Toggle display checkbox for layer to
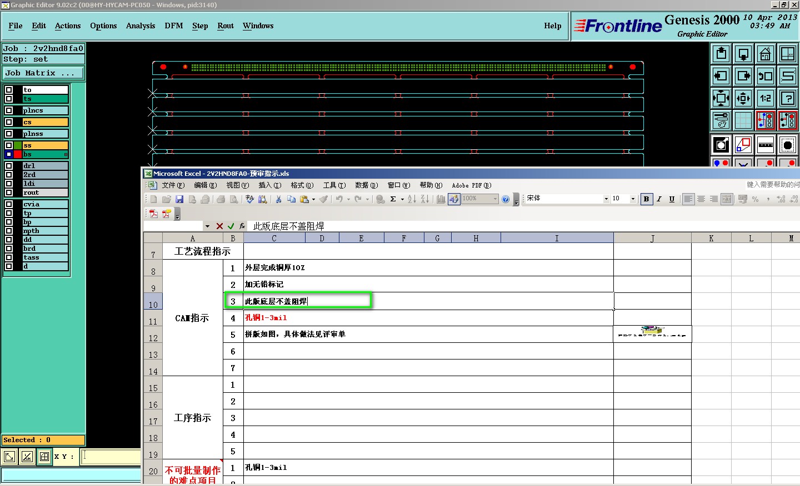The image size is (800, 486). (x=9, y=90)
